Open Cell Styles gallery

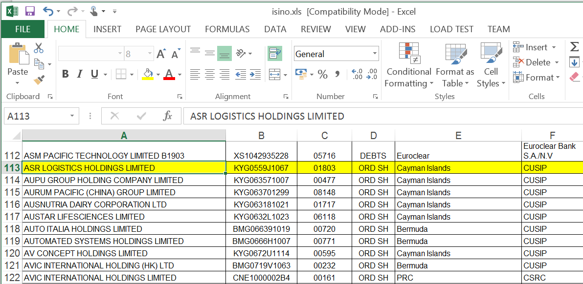491,65
